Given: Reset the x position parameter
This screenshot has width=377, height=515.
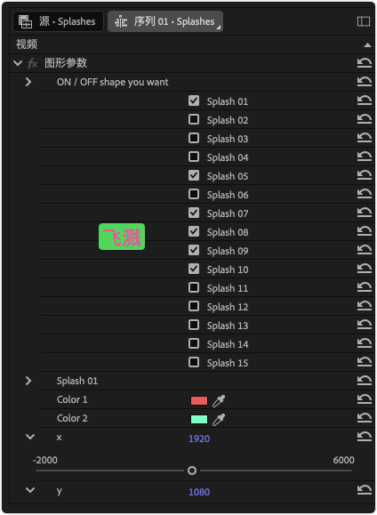Looking at the screenshot, I should (x=365, y=436).
